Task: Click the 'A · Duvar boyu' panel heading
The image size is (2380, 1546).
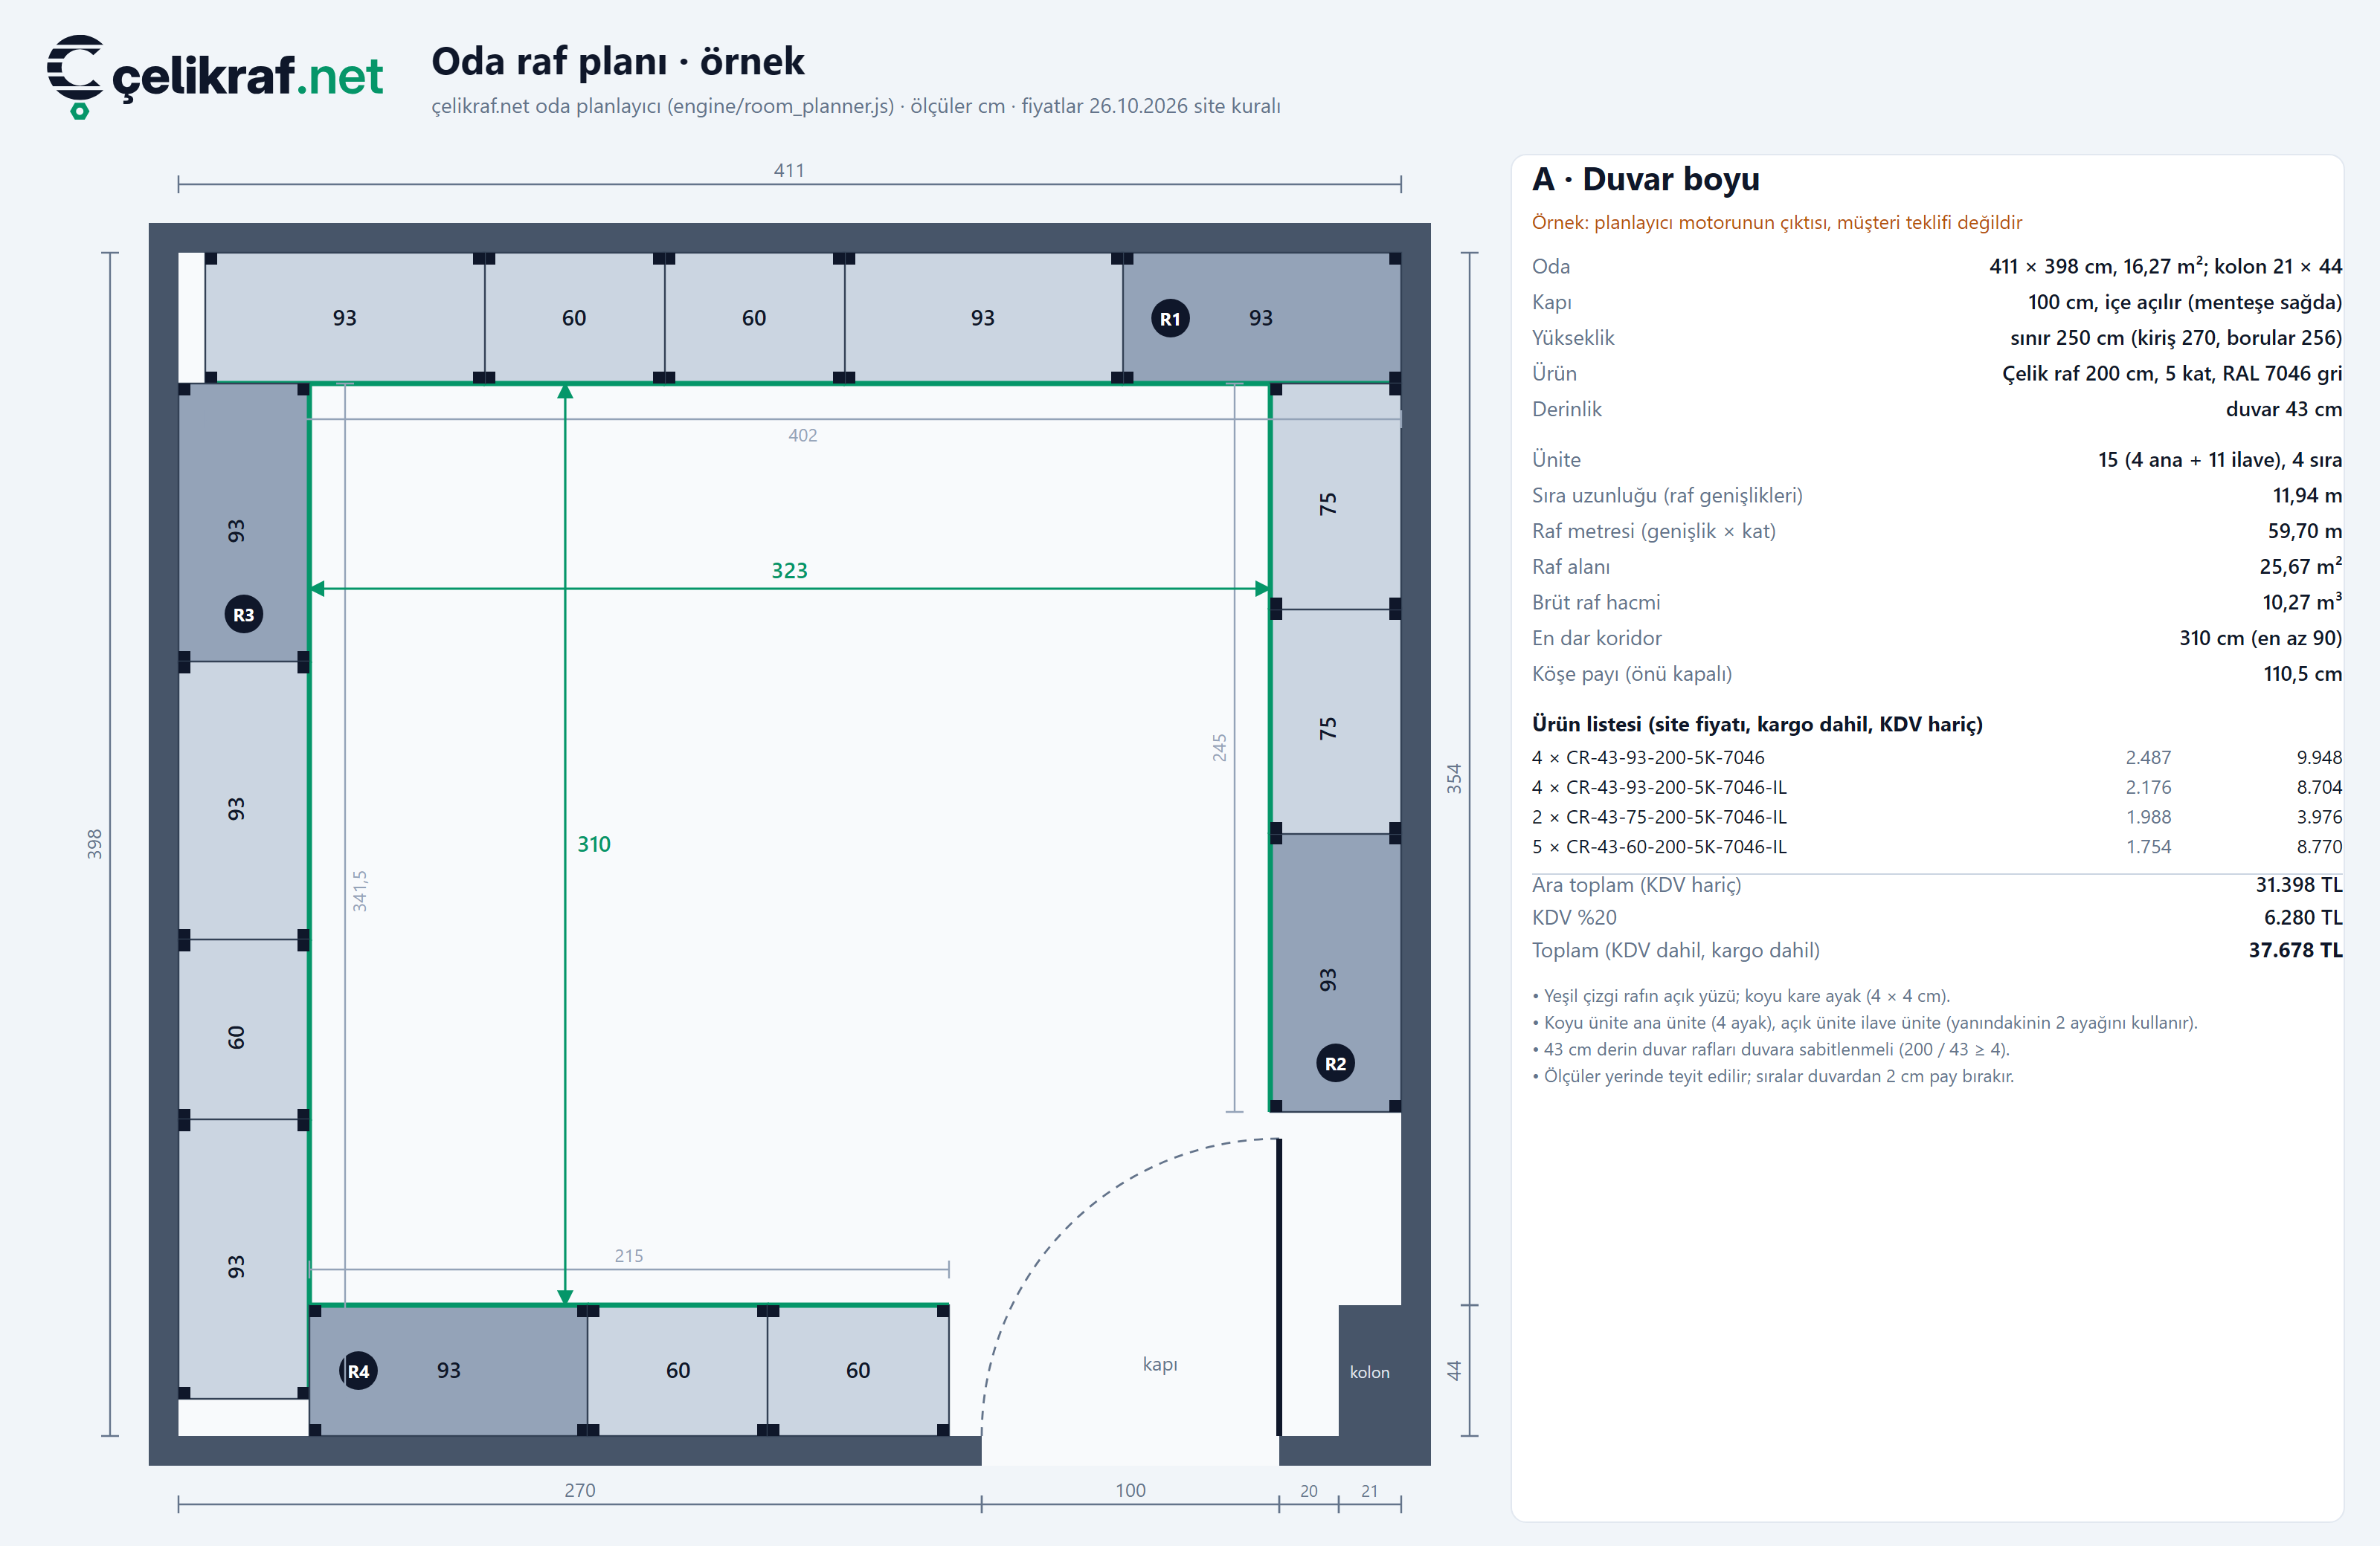Action: coord(1646,179)
